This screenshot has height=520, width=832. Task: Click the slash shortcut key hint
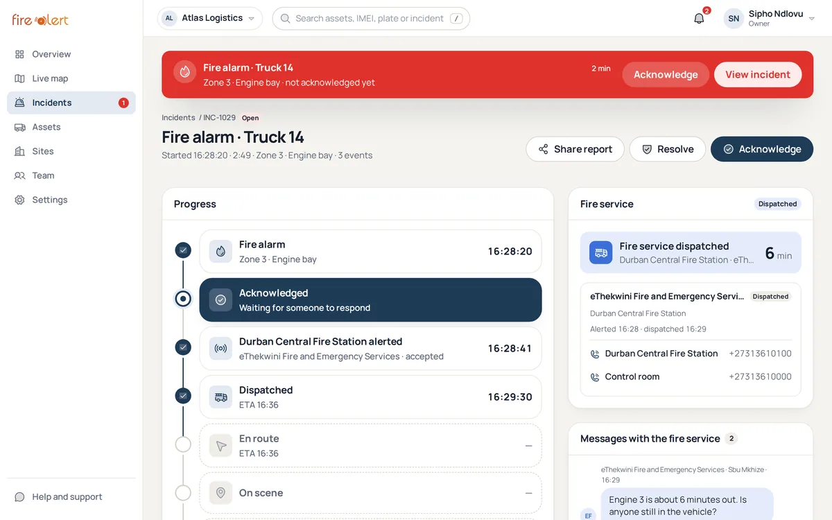point(456,19)
